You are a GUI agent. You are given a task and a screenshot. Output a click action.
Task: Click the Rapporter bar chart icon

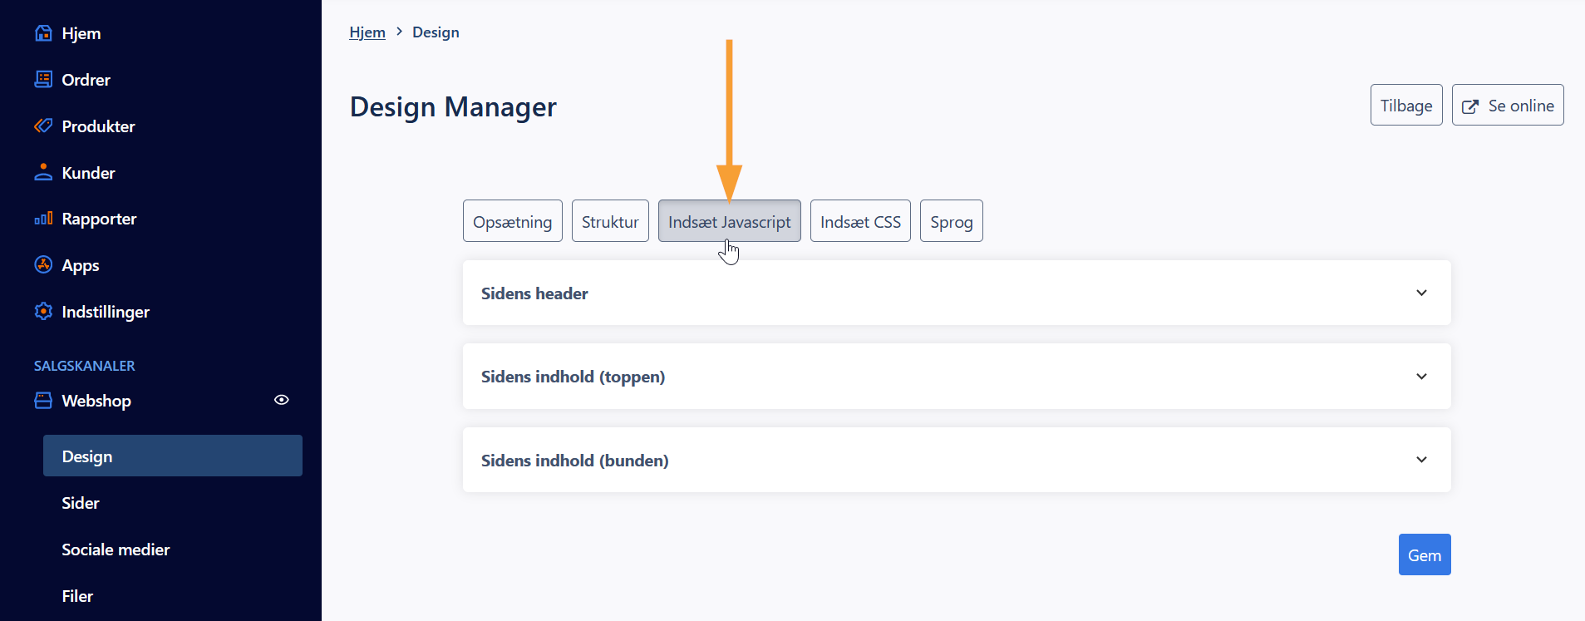(x=43, y=219)
